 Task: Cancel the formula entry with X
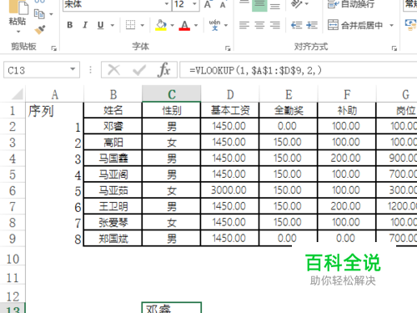[113, 69]
